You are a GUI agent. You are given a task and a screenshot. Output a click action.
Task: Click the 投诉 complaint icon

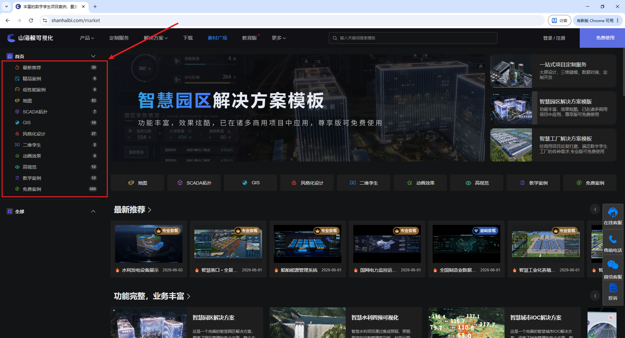click(613, 288)
